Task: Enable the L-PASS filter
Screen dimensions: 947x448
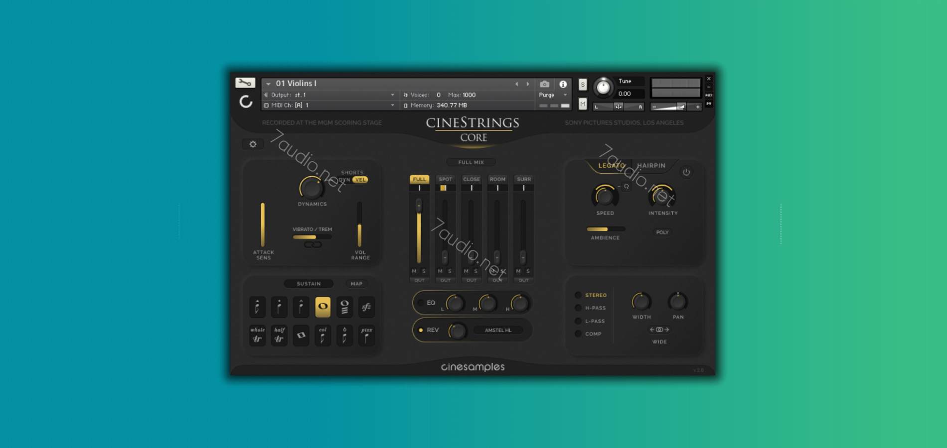Action: point(578,321)
